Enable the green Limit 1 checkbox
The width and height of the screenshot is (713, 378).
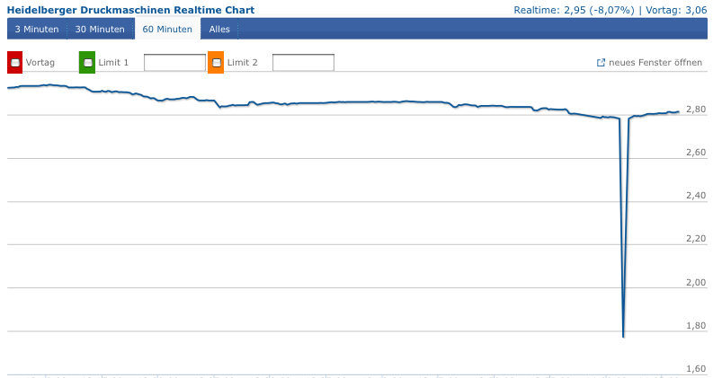pos(87,63)
